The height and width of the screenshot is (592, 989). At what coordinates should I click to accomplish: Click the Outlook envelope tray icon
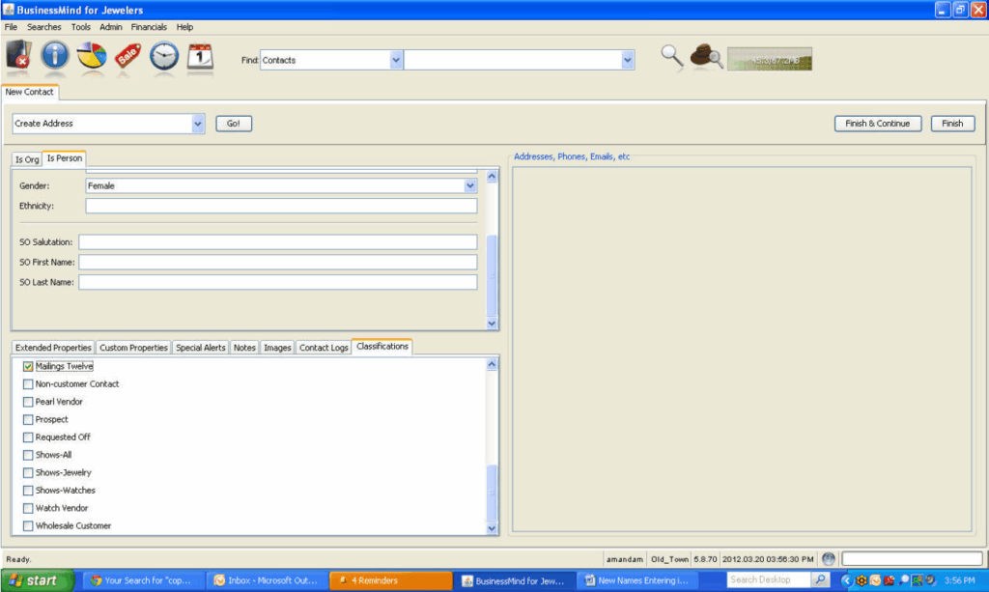coord(875,580)
